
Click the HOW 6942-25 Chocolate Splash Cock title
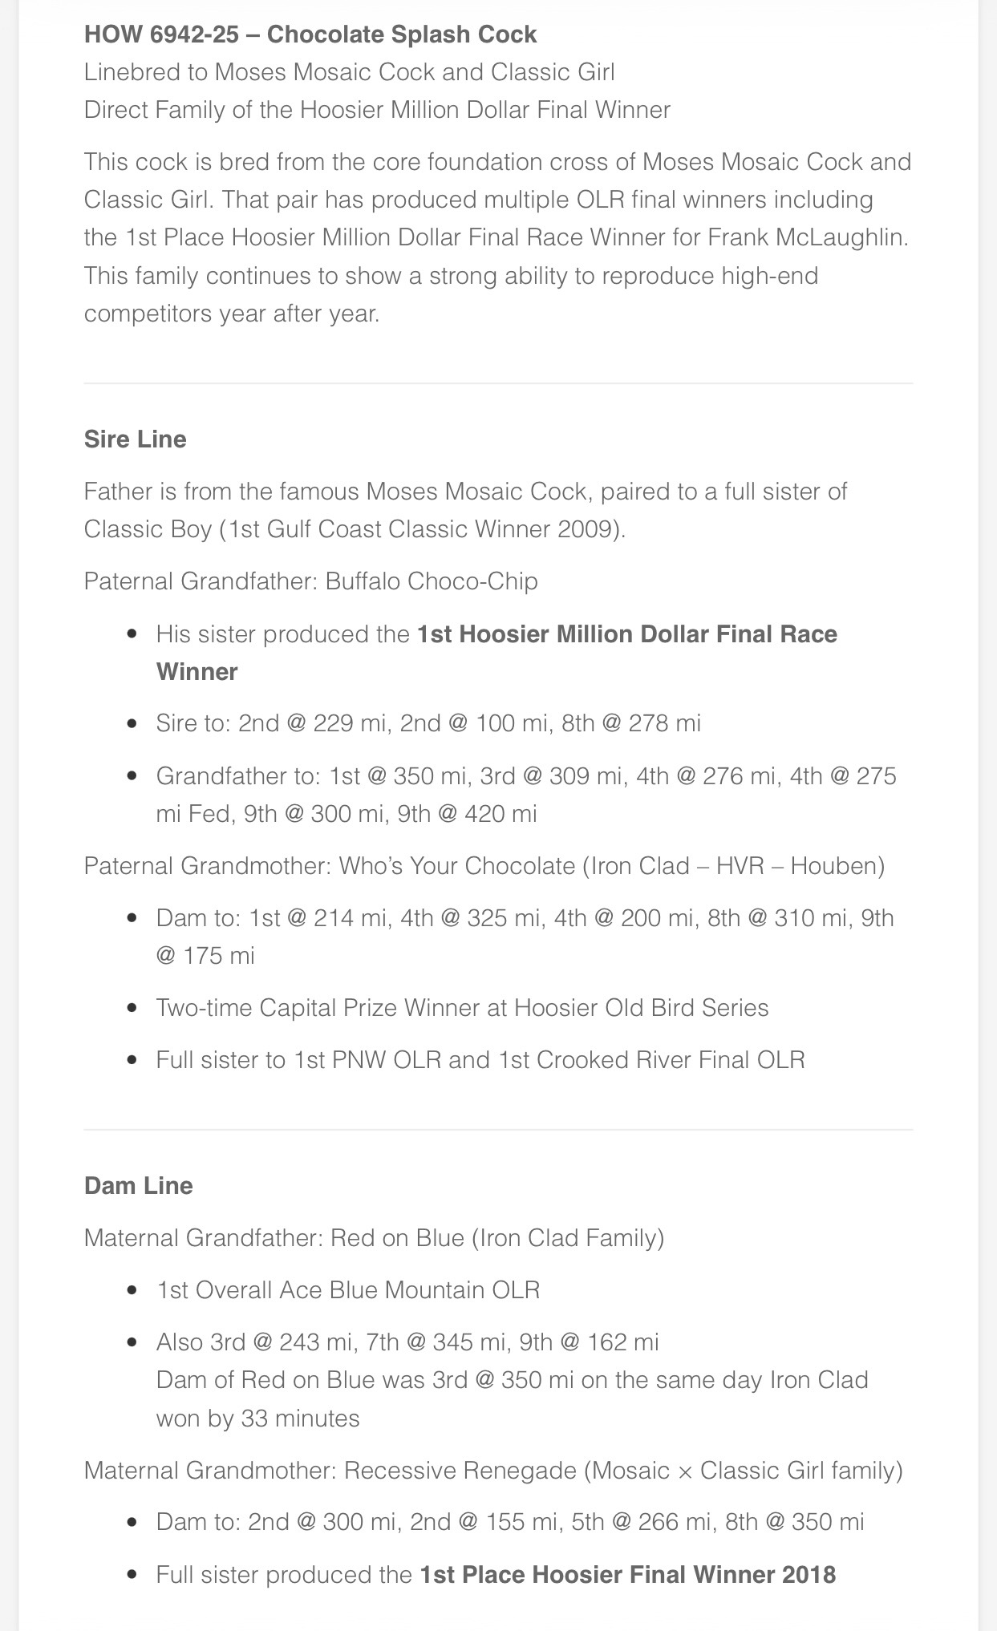click(310, 34)
